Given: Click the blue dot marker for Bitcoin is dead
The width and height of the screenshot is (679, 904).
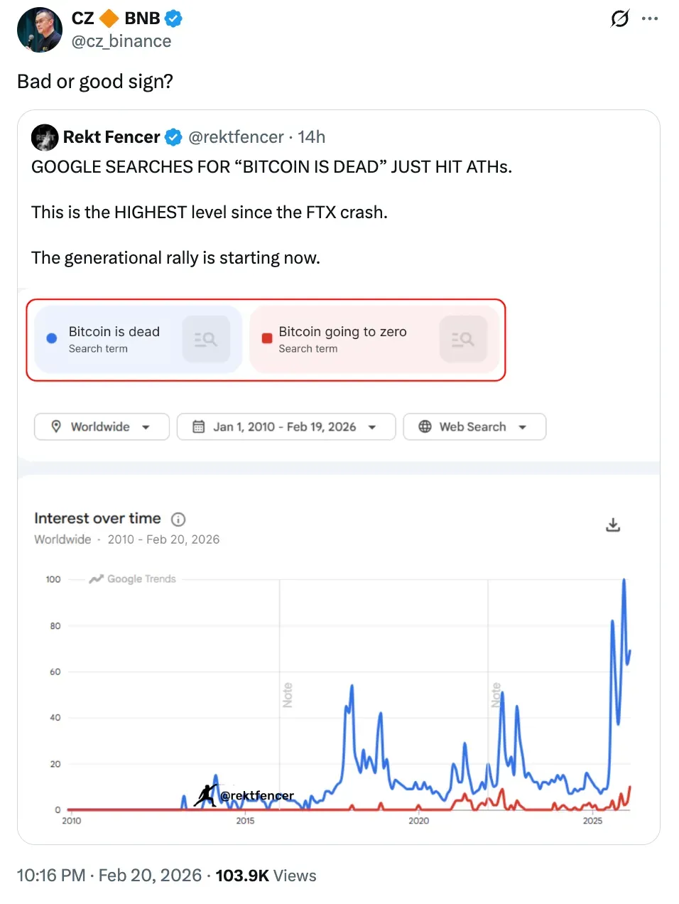Looking at the screenshot, I should [50, 338].
